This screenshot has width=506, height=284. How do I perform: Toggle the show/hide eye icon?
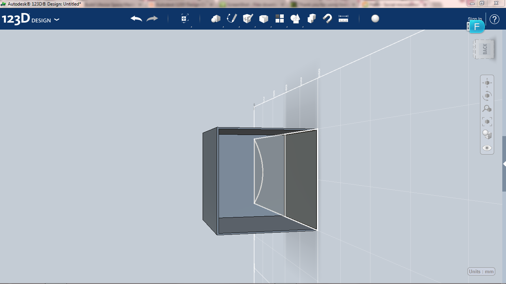[487, 148]
